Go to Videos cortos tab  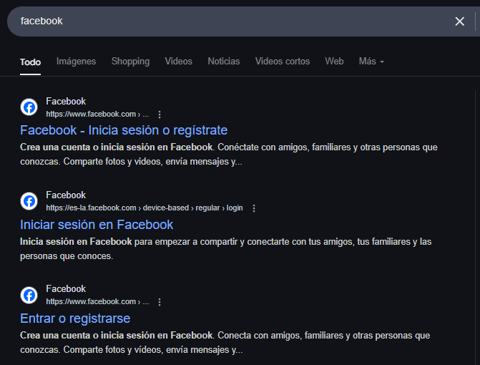click(x=283, y=62)
